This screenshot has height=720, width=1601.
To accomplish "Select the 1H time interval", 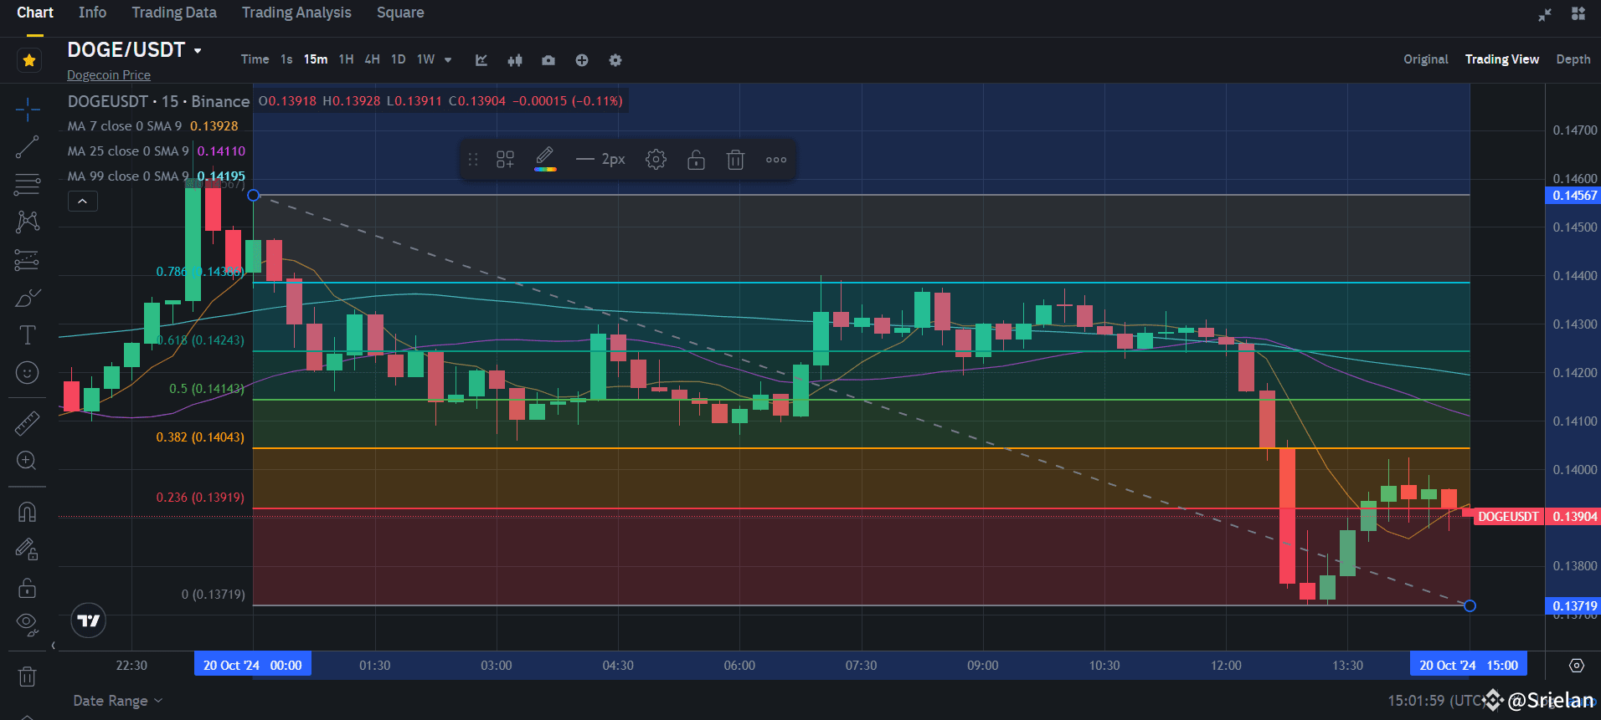I will [346, 59].
